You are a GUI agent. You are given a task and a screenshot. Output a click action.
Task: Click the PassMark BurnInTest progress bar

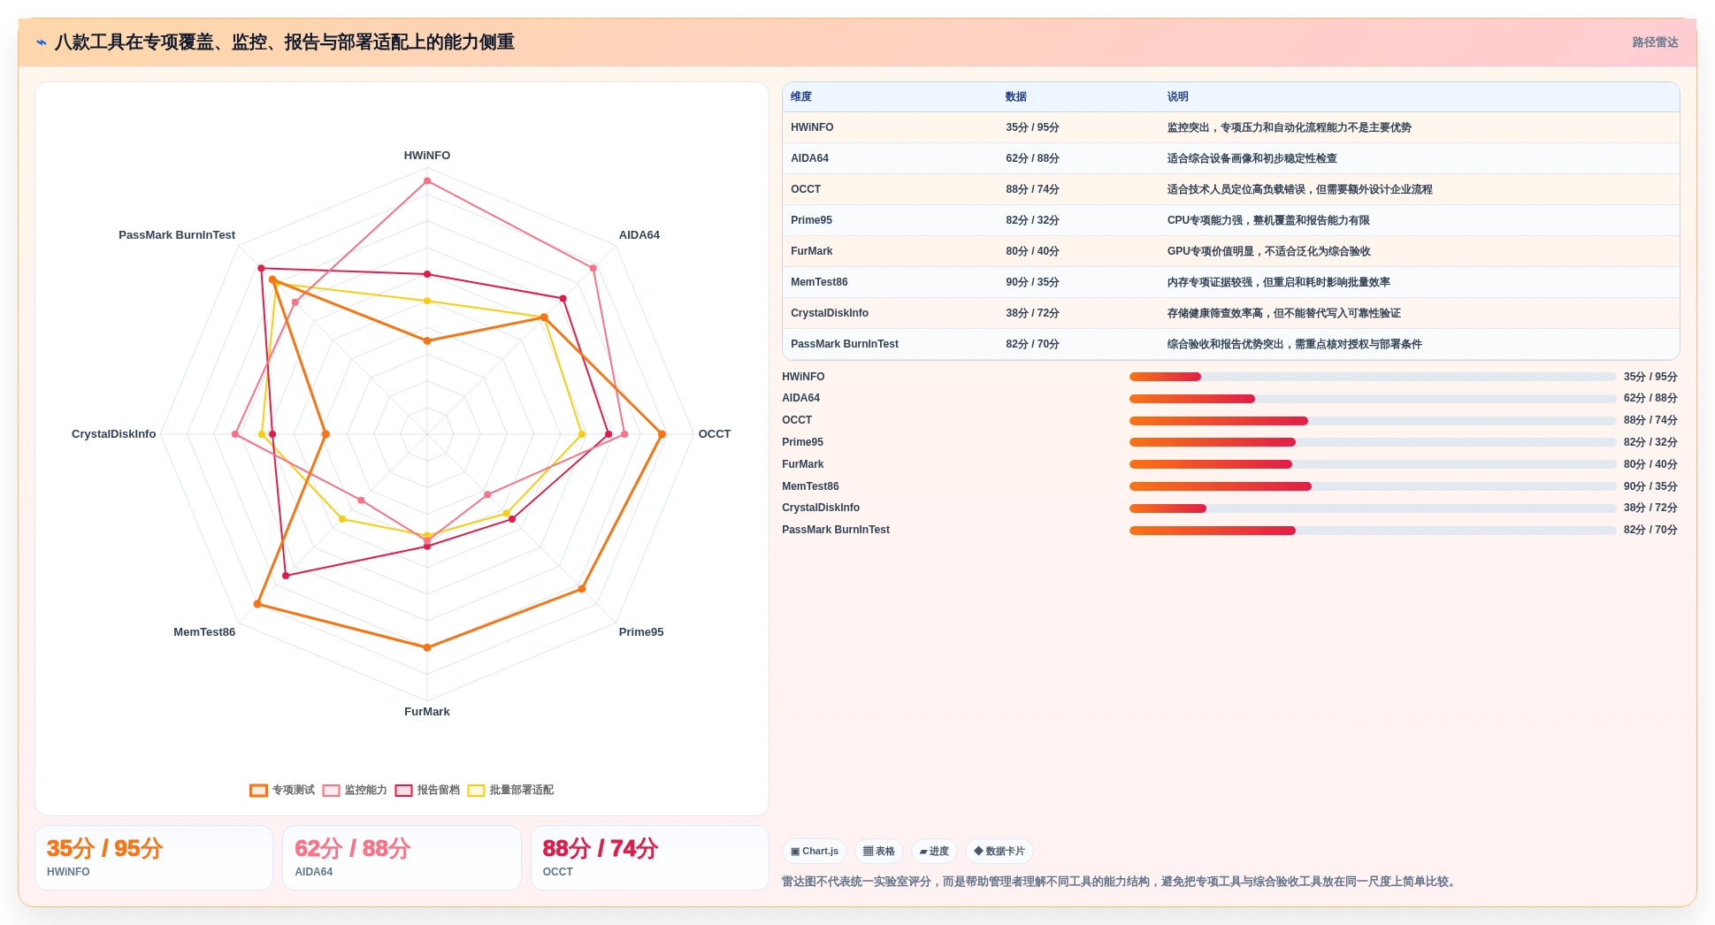click(x=1373, y=531)
